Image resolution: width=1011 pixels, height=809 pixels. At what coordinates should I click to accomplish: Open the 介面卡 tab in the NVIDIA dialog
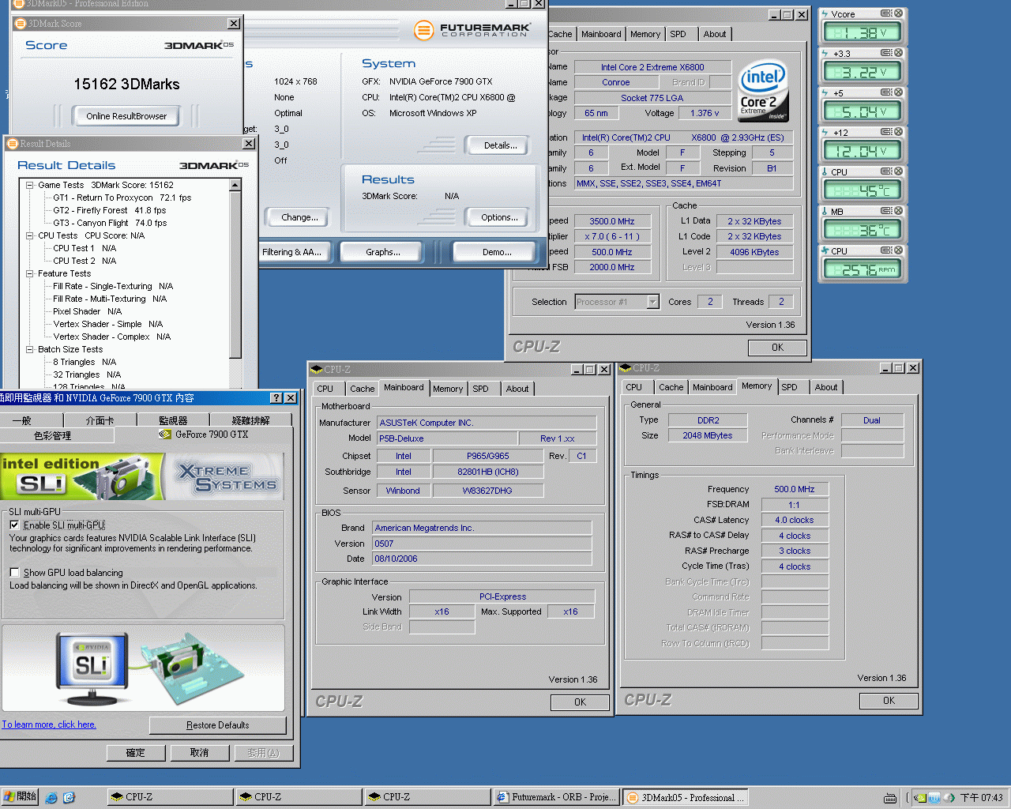pos(100,420)
